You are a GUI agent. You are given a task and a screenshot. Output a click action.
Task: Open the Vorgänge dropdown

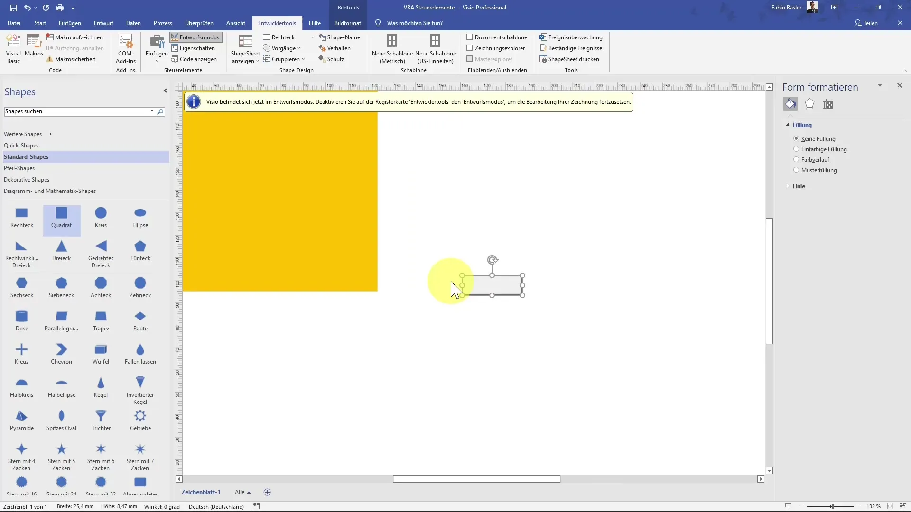pyautogui.click(x=282, y=48)
